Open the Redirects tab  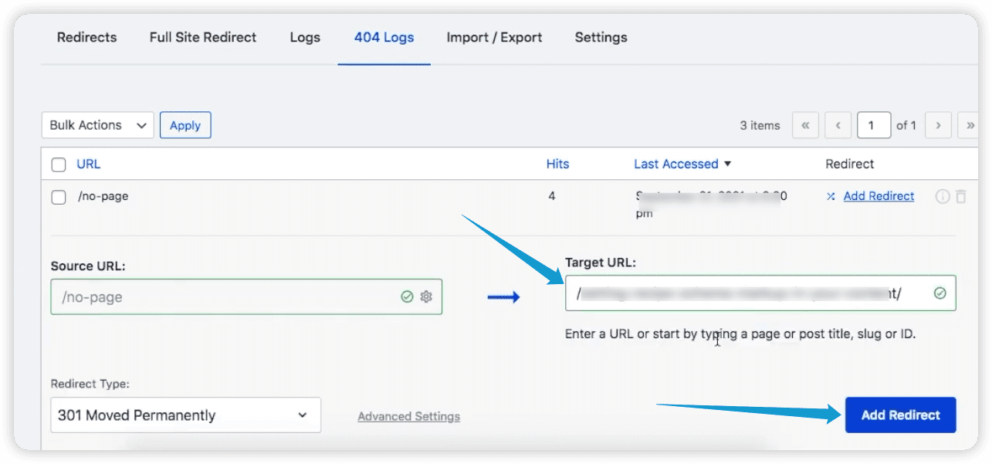86,37
